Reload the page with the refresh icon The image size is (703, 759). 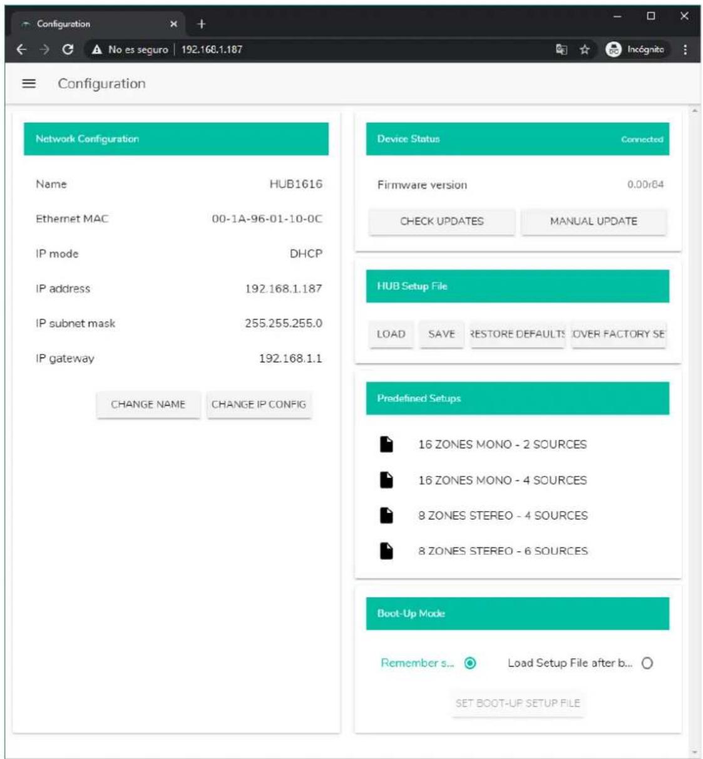pos(68,49)
